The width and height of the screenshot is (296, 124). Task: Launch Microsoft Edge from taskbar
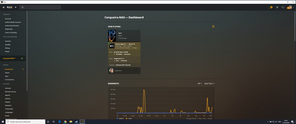(60, 122)
